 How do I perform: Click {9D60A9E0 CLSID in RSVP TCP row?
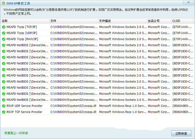(x=182, y=112)
